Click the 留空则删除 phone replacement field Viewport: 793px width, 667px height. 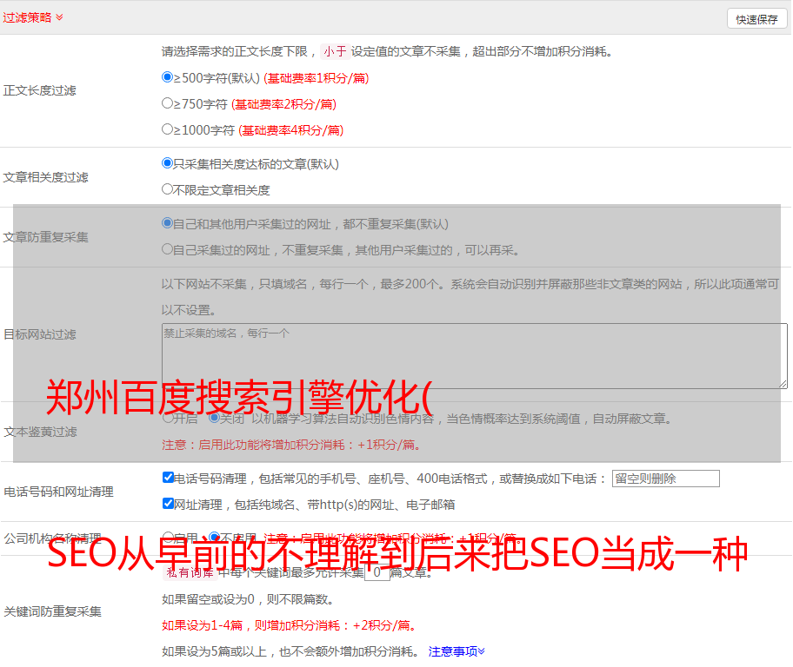point(665,479)
